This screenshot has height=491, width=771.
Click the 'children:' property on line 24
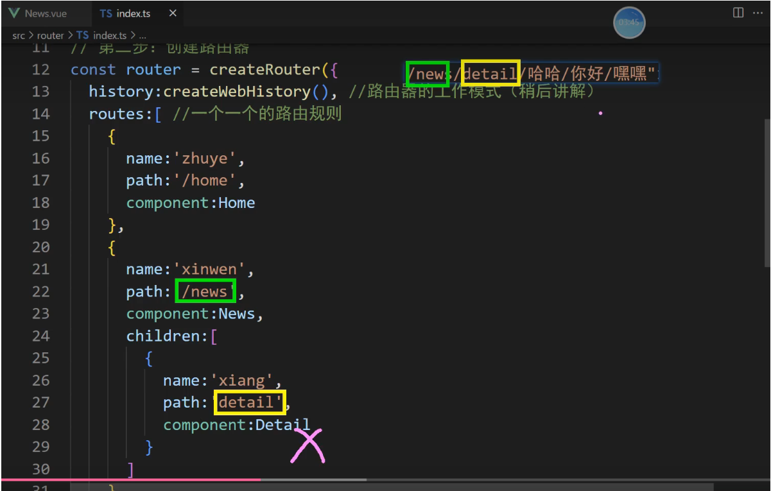point(168,336)
